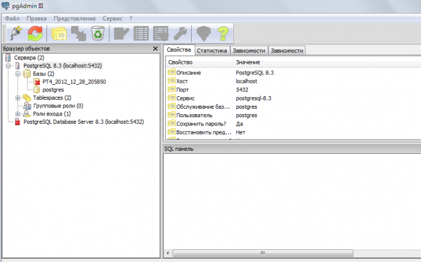This screenshot has height=262, width=421.
Task: Click the left scroll arrow of SQL panel
Action: pos(168,253)
